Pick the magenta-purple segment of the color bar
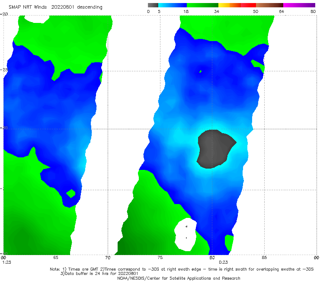 click(299, 5)
